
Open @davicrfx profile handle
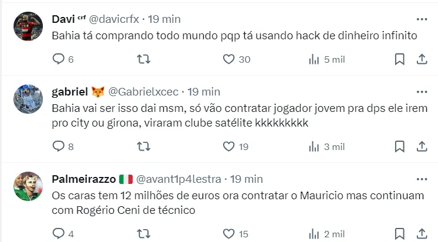coord(114,19)
